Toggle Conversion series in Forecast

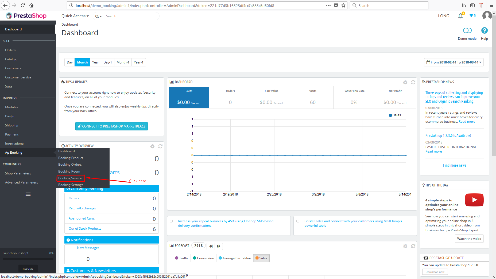coord(204,258)
